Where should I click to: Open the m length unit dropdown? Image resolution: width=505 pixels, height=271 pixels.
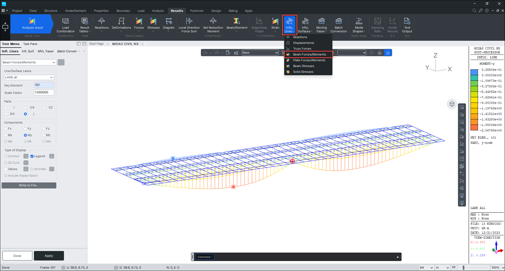tap(442, 267)
